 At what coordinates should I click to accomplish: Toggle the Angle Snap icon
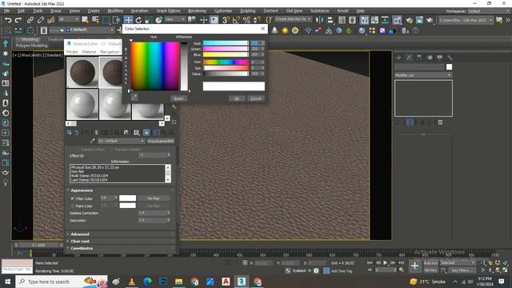236,20
